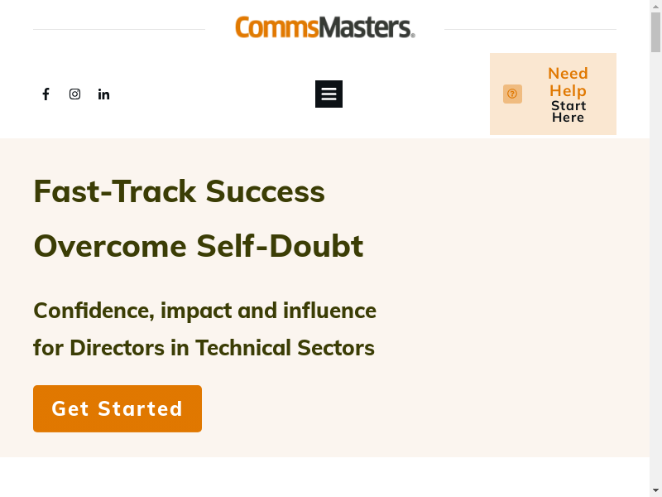
Task: Click the horizontal line right of the logo
Action: tap(530, 30)
